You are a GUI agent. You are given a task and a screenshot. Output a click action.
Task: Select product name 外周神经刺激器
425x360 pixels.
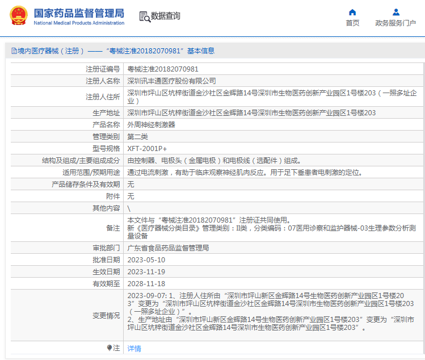click(x=152, y=125)
